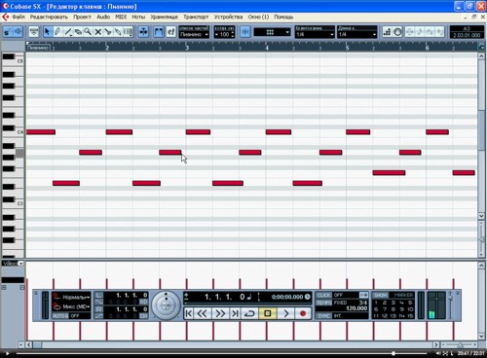This screenshot has height=358, width=487.
Task: Toggle AUTO Q button on transport
Action: (59, 315)
